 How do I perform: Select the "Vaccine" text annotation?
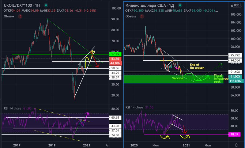(177, 78)
